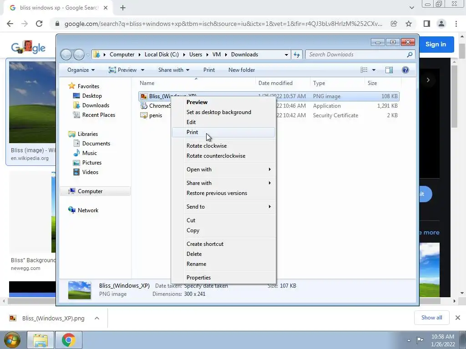This screenshot has width=466, height=349.
Task: Open the Organize menu
Action: click(81, 70)
